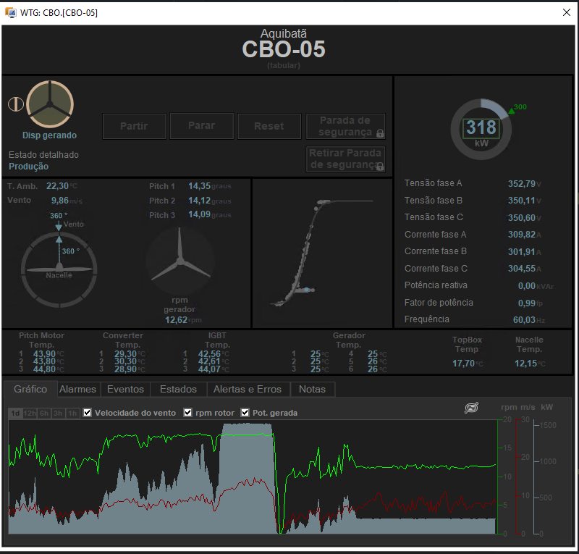Open the Gráfico tab
This screenshot has width=579, height=554.
point(30,389)
